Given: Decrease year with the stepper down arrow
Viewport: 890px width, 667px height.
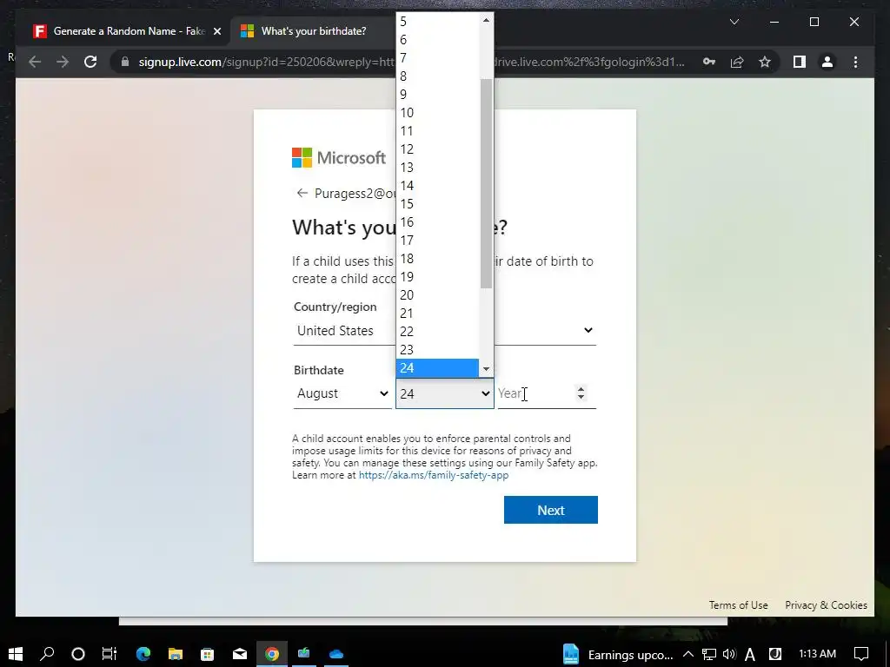Looking at the screenshot, I should (581, 398).
